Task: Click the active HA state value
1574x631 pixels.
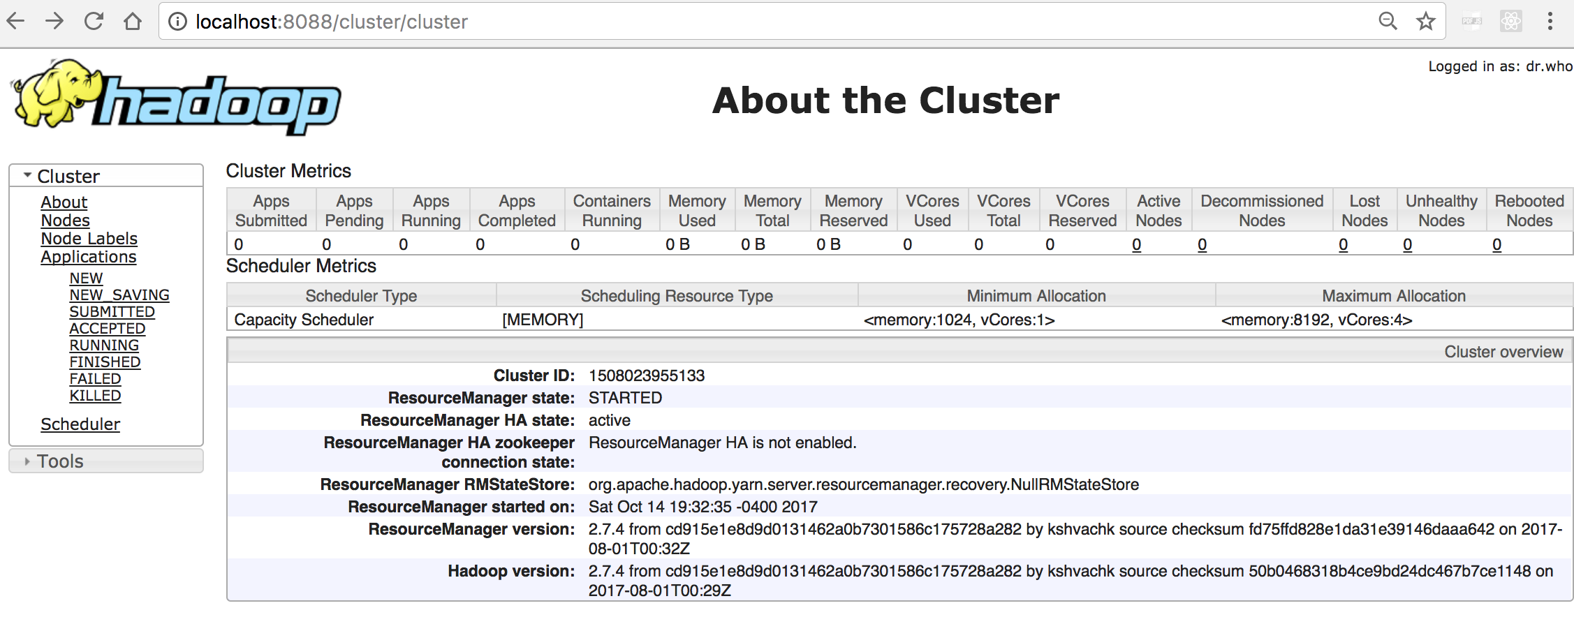Action: pyautogui.click(x=610, y=420)
